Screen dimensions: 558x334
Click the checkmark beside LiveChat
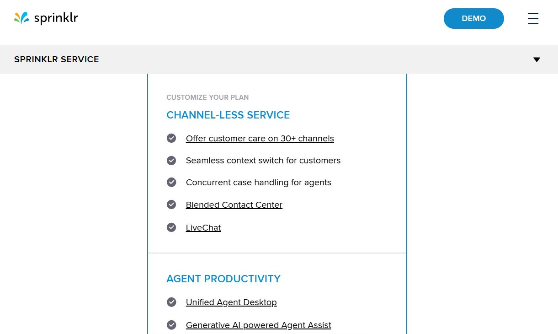click(x=171, y=227)
